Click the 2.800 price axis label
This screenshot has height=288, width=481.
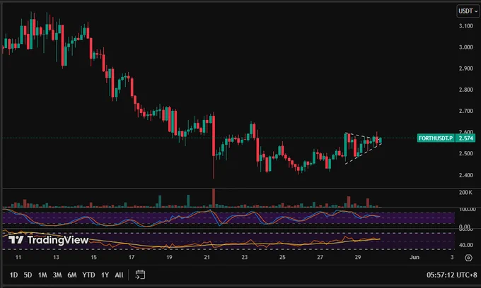pos(465,90)
